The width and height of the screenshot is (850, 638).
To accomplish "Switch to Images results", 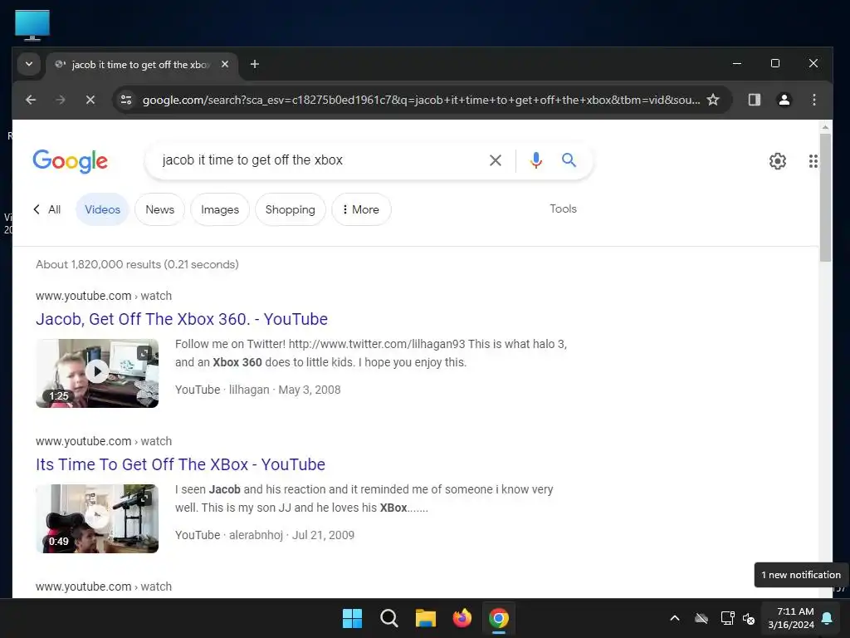I will click(x=219, y=209).
